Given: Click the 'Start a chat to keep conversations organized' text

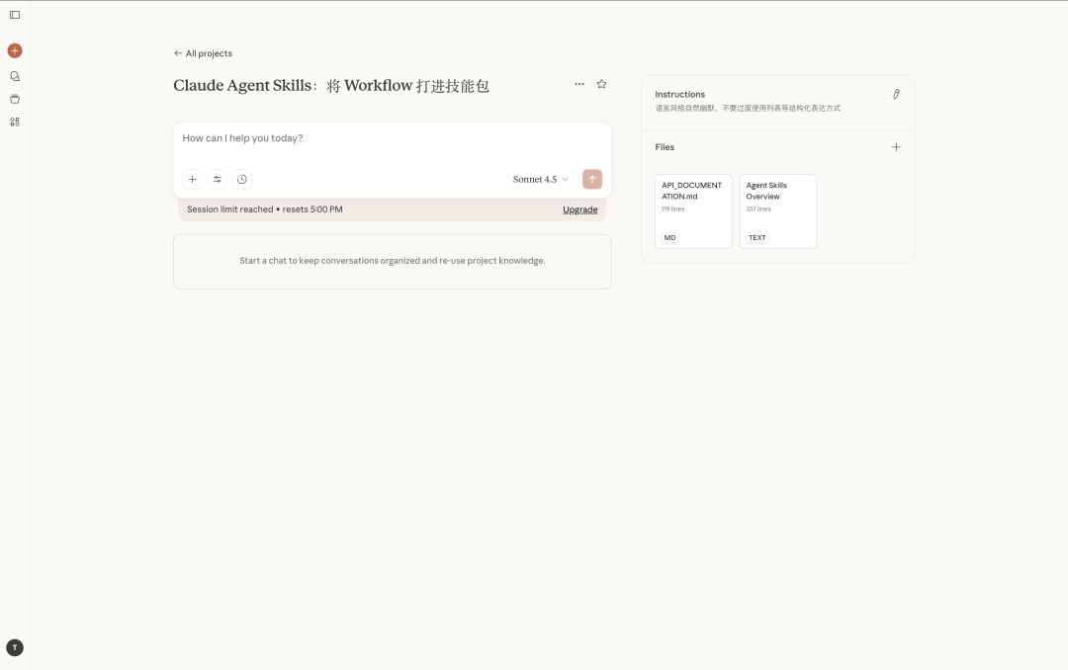Looking at the screenshot, I should pos(393,261).
